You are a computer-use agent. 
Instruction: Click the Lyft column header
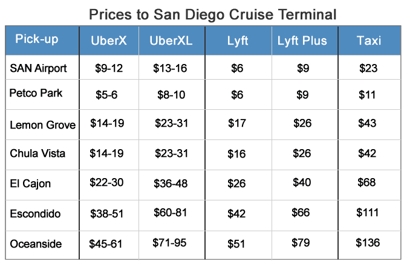click(x=237, y=41)
